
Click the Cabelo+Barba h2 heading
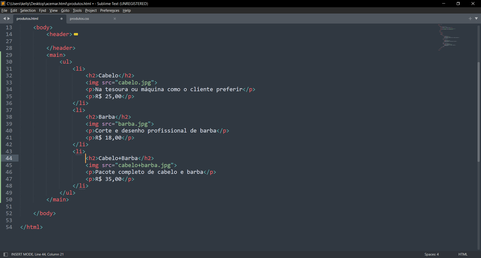click(x=120, y=158)
